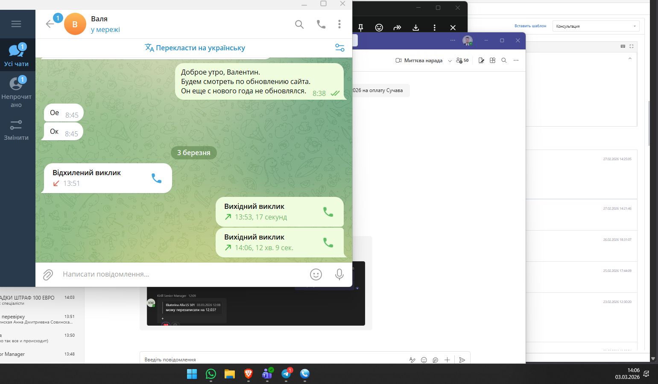Open the Teams chat received at 13:50
658x384 pixels.
pos(42,338)
